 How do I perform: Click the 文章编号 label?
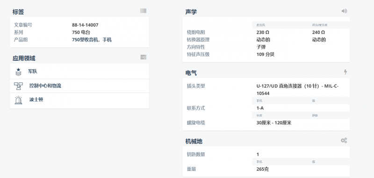(x=23, y=25)
